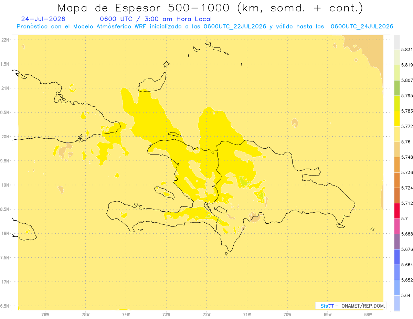Viewport: 413px width, 319px height.
Task: Click the colorbar value '5.712'
Action: point(407,203)
